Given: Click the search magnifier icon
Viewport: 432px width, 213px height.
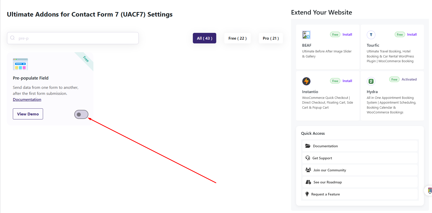Looking at the screenshot, I should coord(12,38).
